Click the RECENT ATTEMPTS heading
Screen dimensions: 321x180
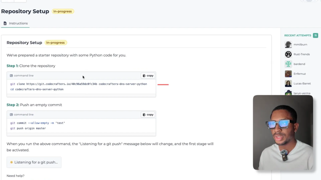298,35
